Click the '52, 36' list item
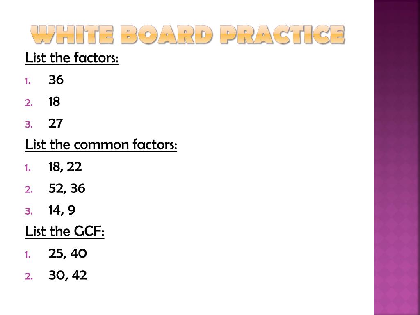 point(67,189)
